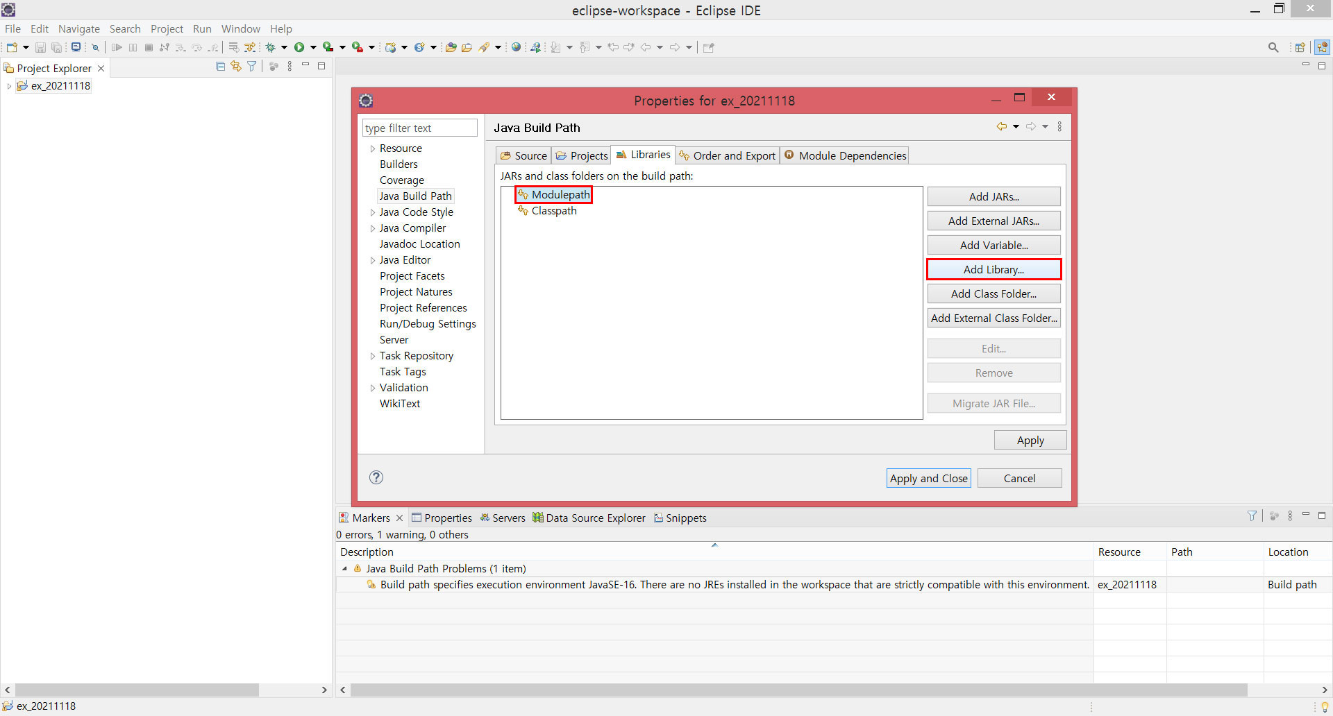The width and height of the screenshot is (1333, 716).
Task: Close the Project Explorer tab
Action: [x=101, y=68]
